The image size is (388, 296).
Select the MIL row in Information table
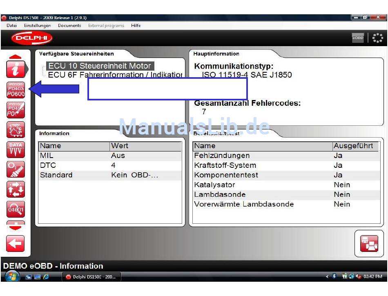pos(110,156)
